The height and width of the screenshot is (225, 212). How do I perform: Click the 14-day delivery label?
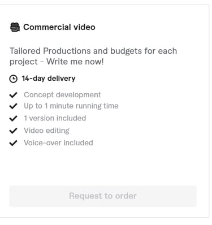coord(49,79)
